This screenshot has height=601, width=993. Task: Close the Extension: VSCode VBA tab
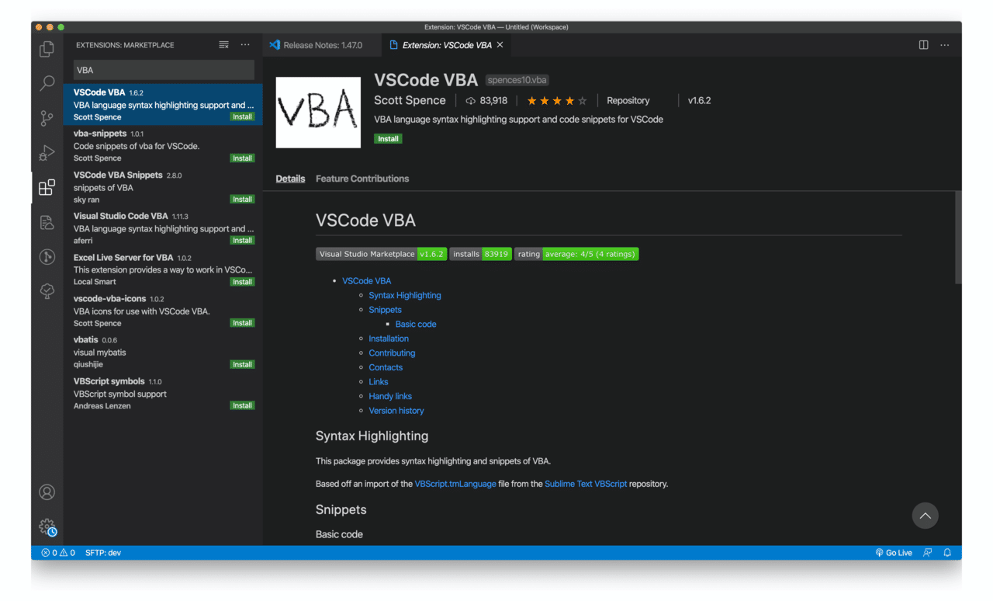[x=500, y=45]
